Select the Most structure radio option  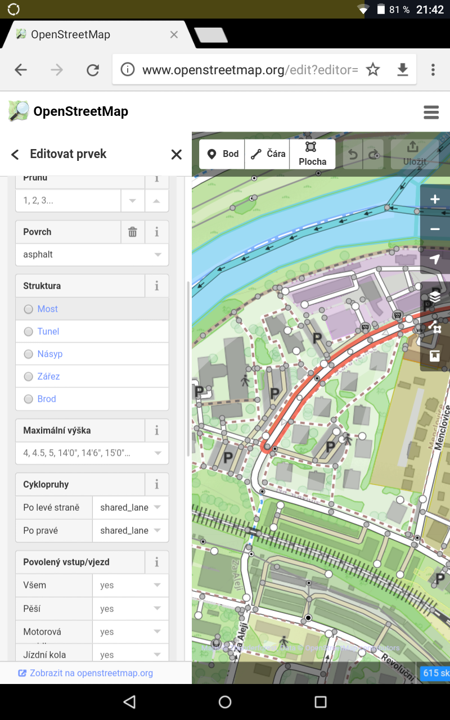click(x=92, y=309)
